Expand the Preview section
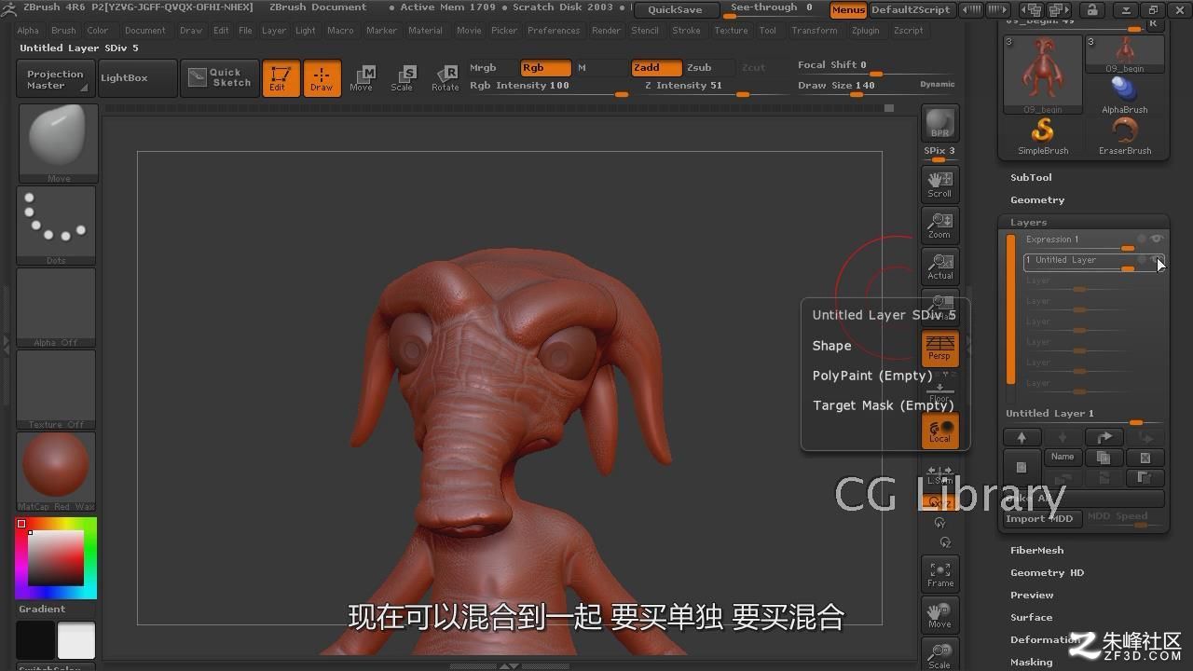The image size is (1193, 671). pos(1032,595)
